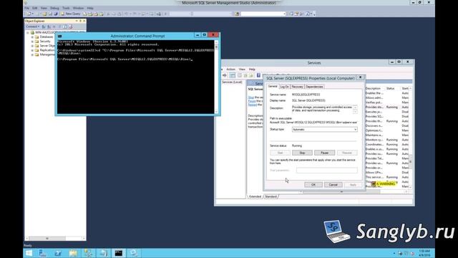Viewport: 458px width, 258px height.
Task: Open the Windows Start button
Action: tap(29, 253)
